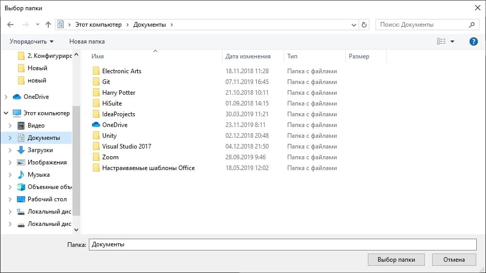Click sidebar scrollbar up arrow
Screen dimensions: 486x273
76,54
